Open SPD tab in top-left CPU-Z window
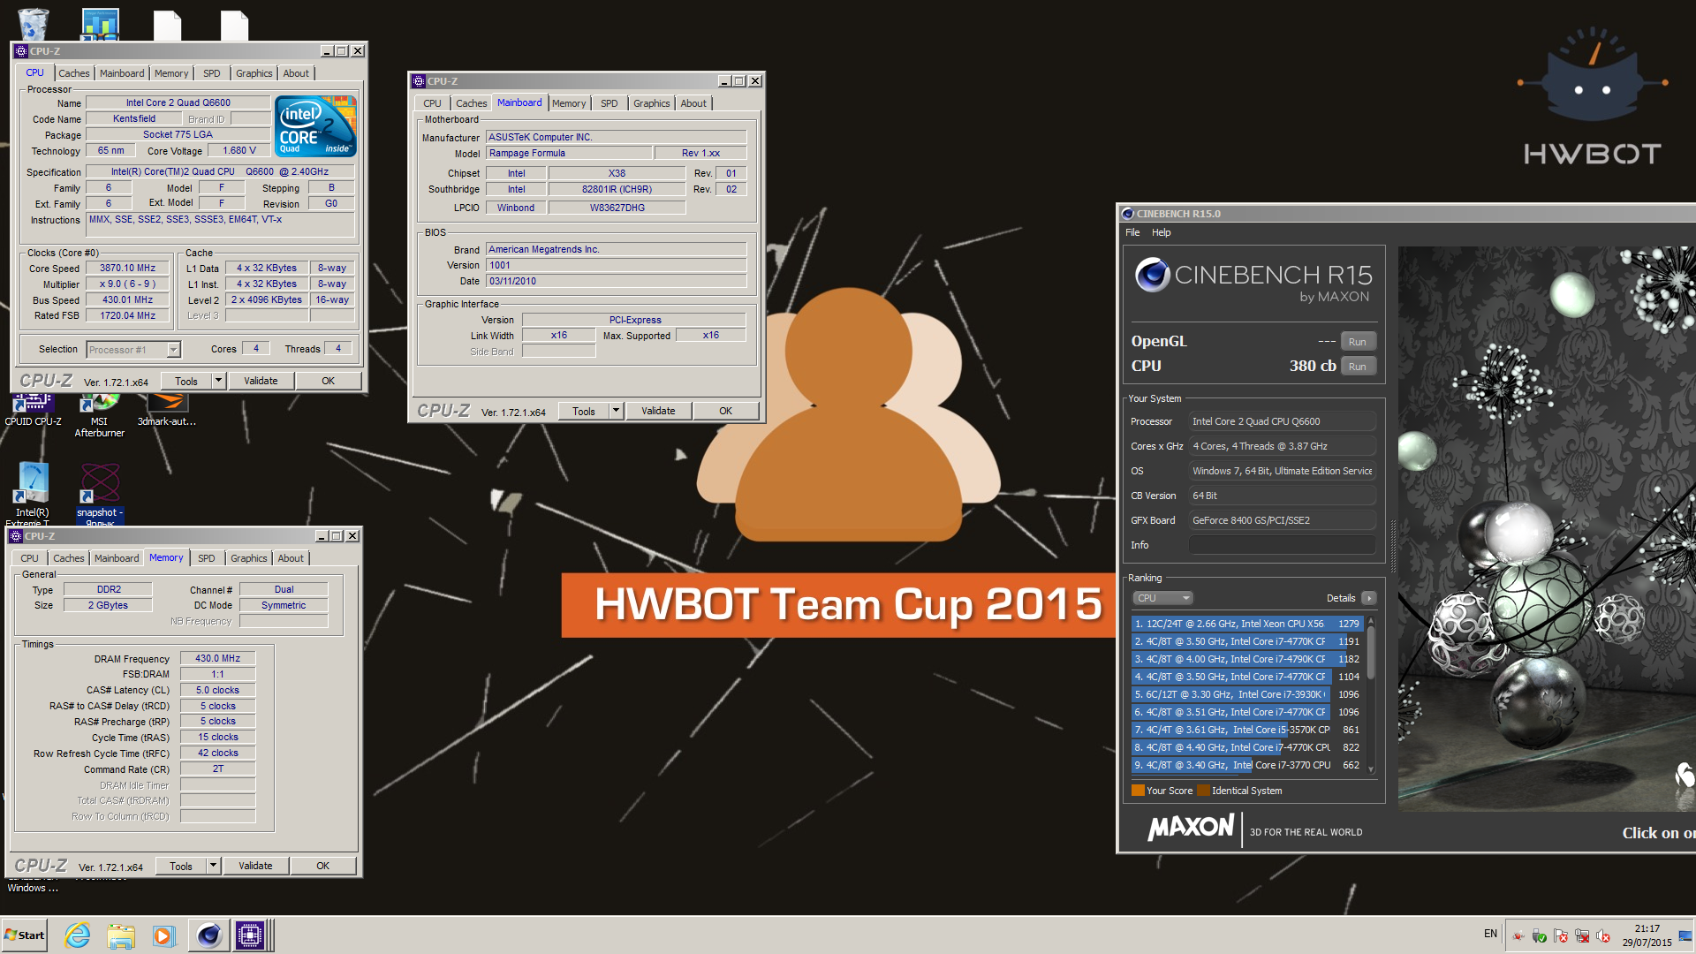Viewport: 1696px width, 954px height. click(x=212, y=73)
